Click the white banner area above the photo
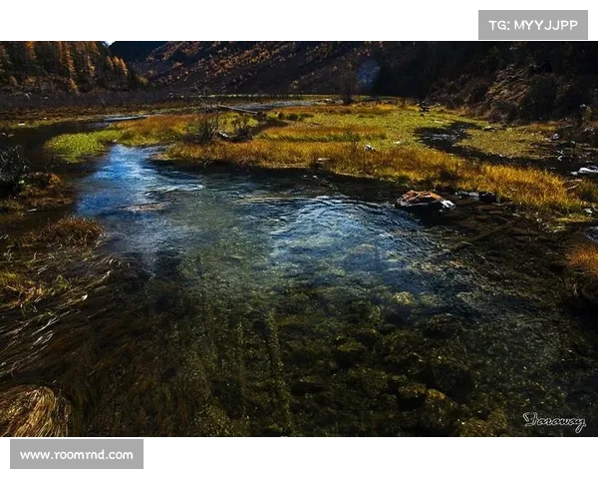 pos(239,20)
